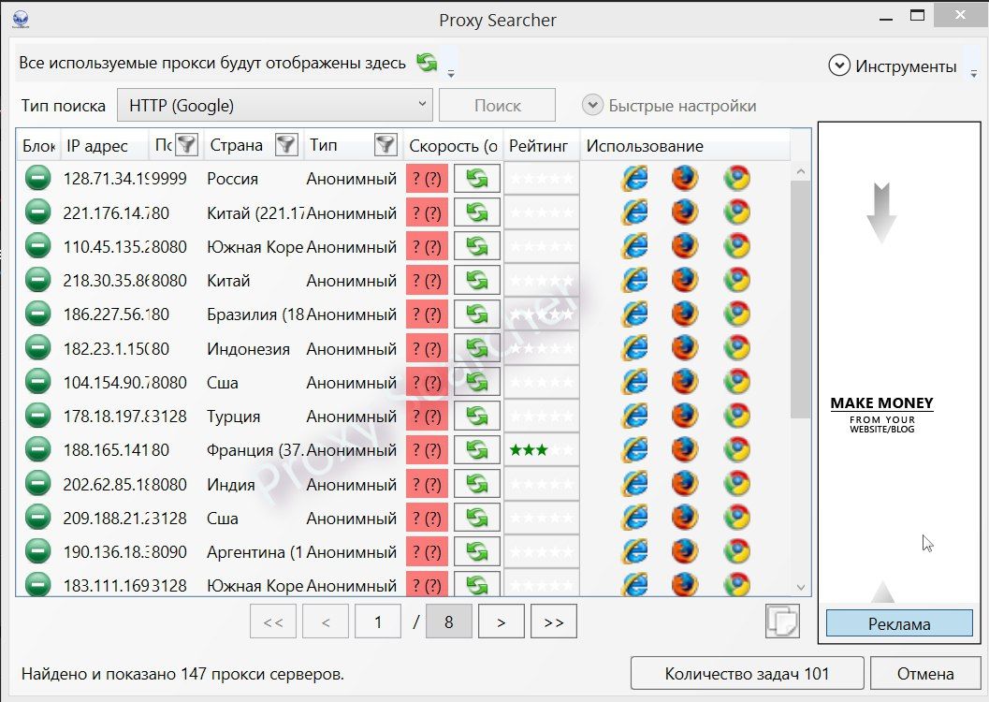Viewport: 989px width, 702px height.
Task: Use 209.188.21.2 proxy in Firefox
Action: point(685,519)
